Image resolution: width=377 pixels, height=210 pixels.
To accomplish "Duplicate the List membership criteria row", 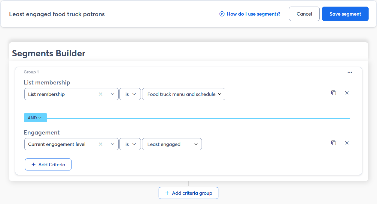I will (333, 93).
